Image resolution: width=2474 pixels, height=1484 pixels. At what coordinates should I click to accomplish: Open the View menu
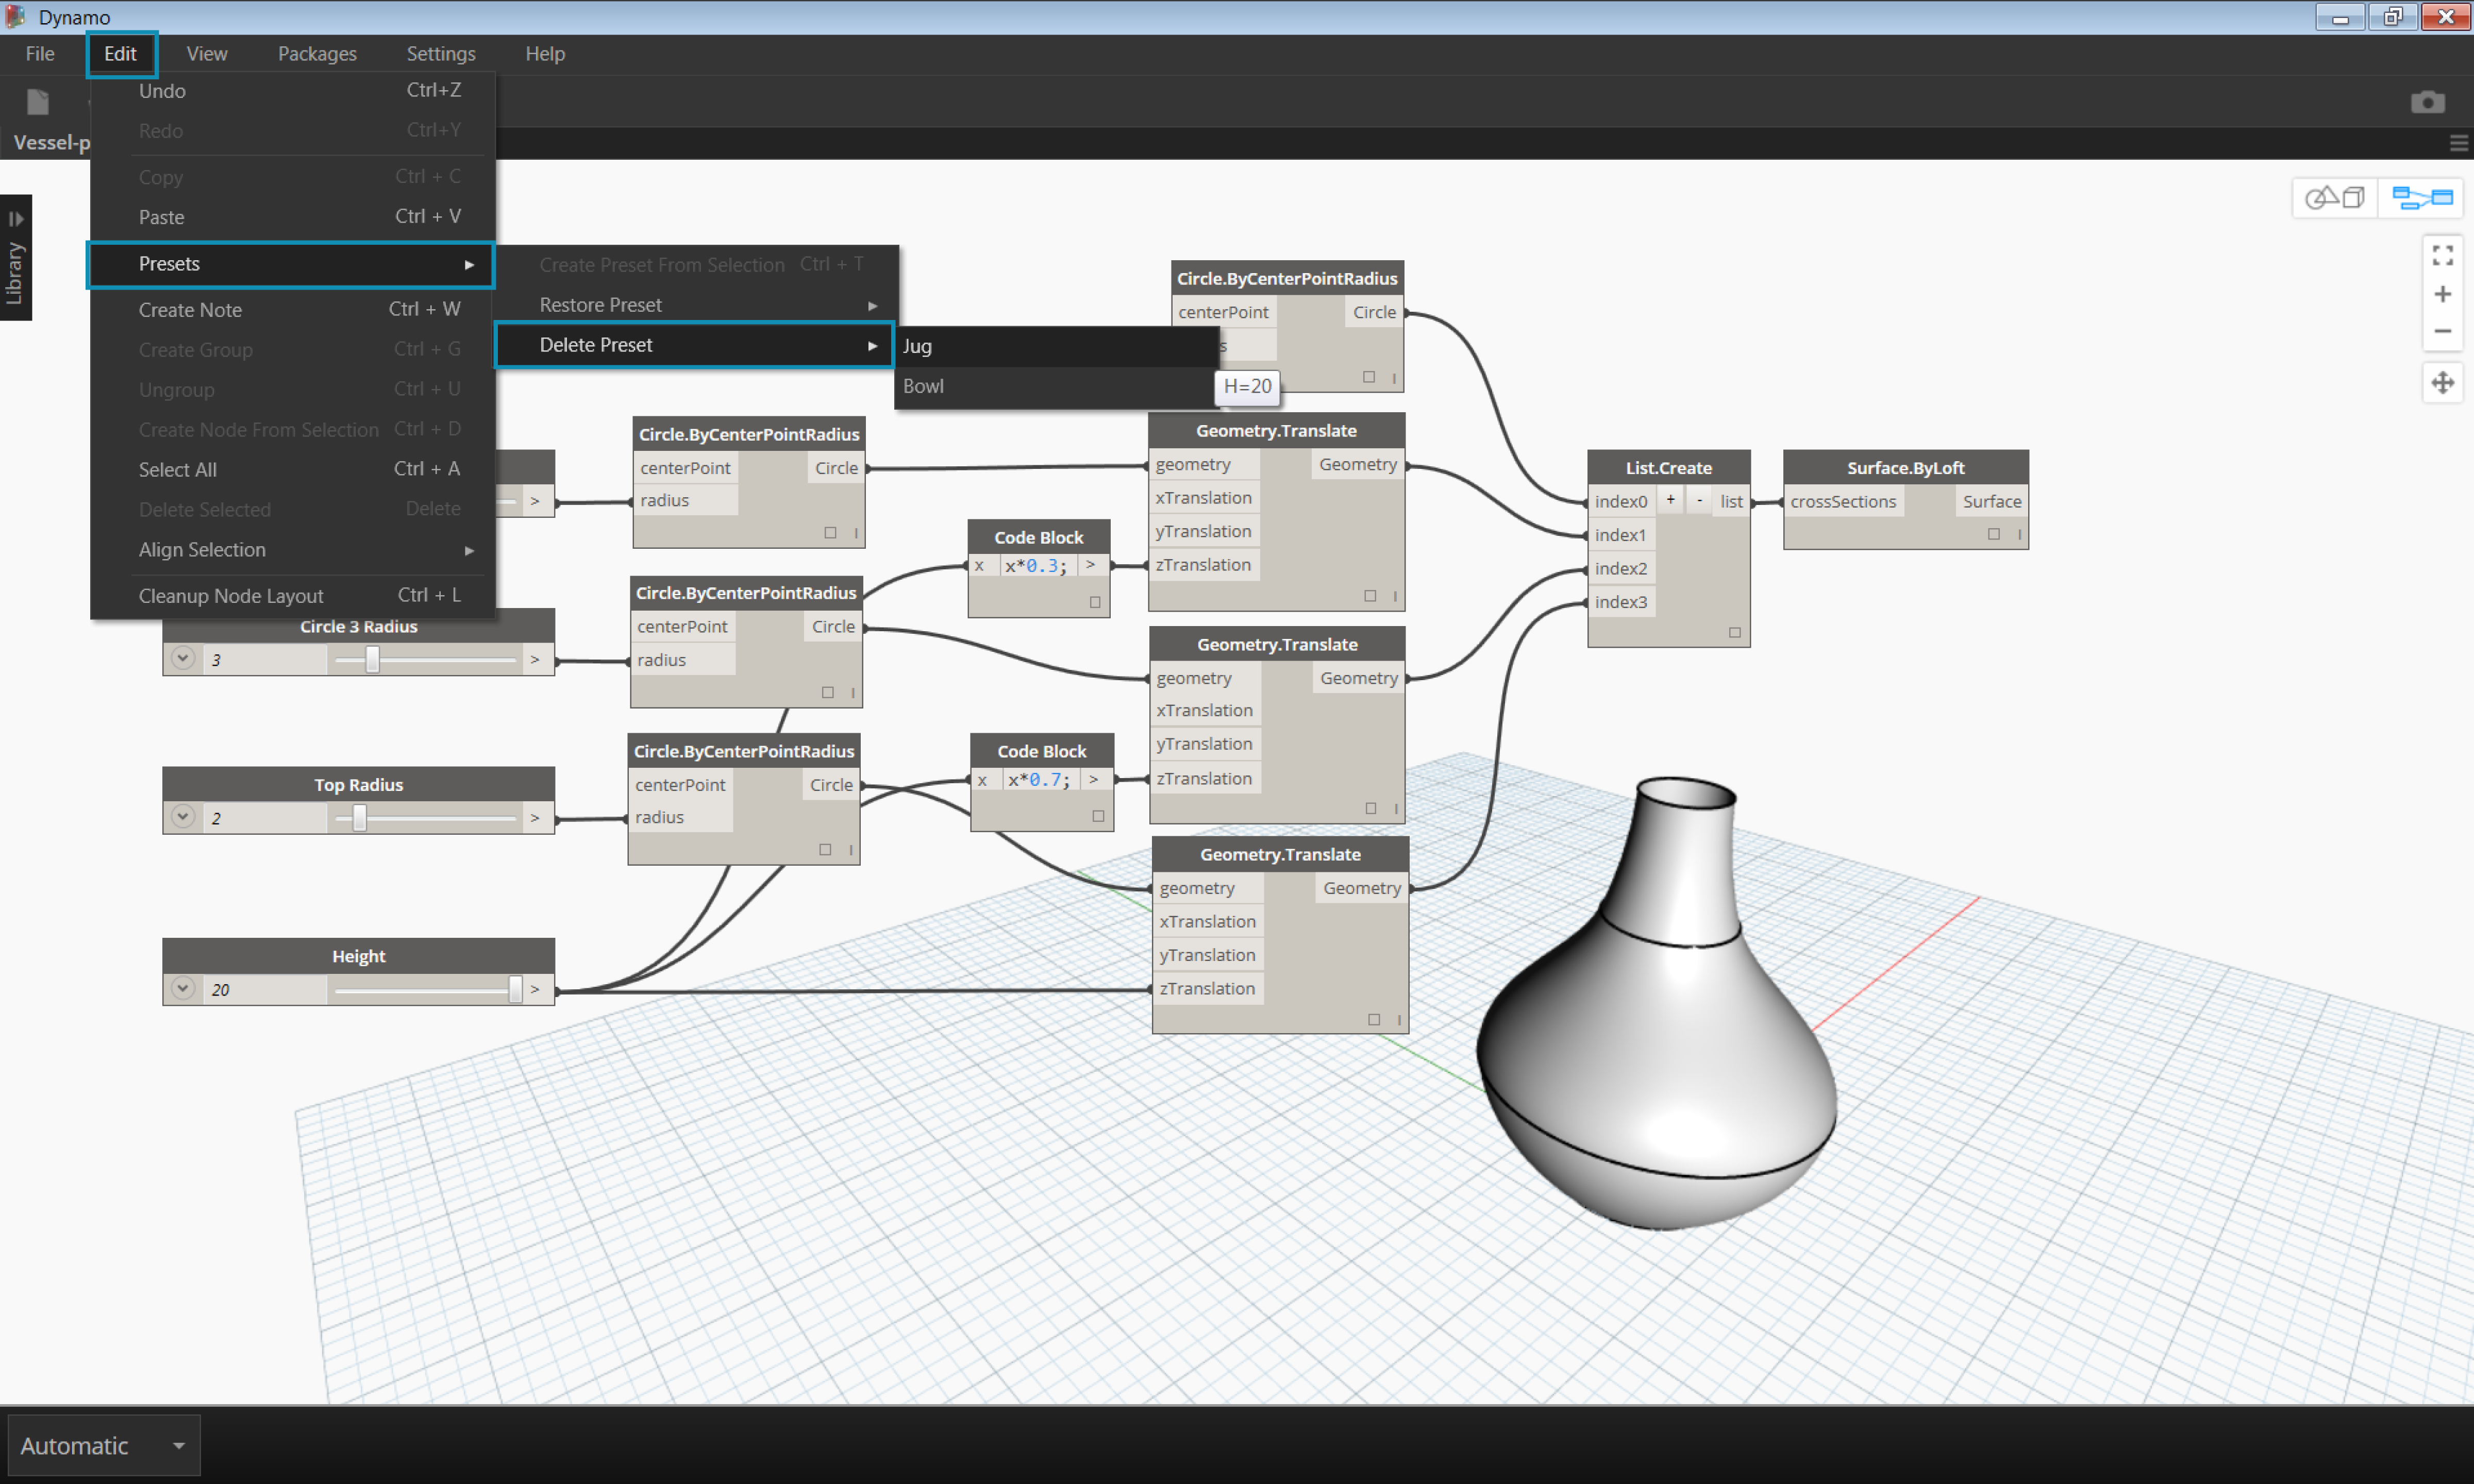207,54
